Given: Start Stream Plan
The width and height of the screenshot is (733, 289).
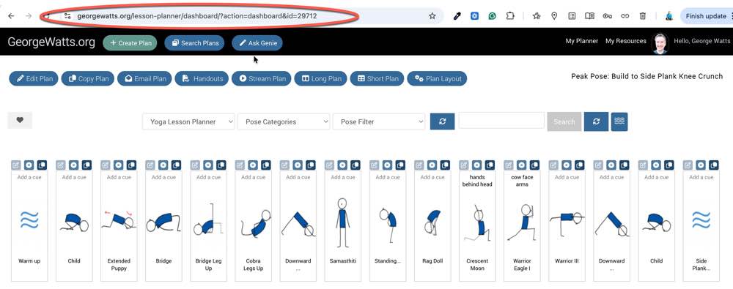Looking at the screenshot, I should pos(262,78).
